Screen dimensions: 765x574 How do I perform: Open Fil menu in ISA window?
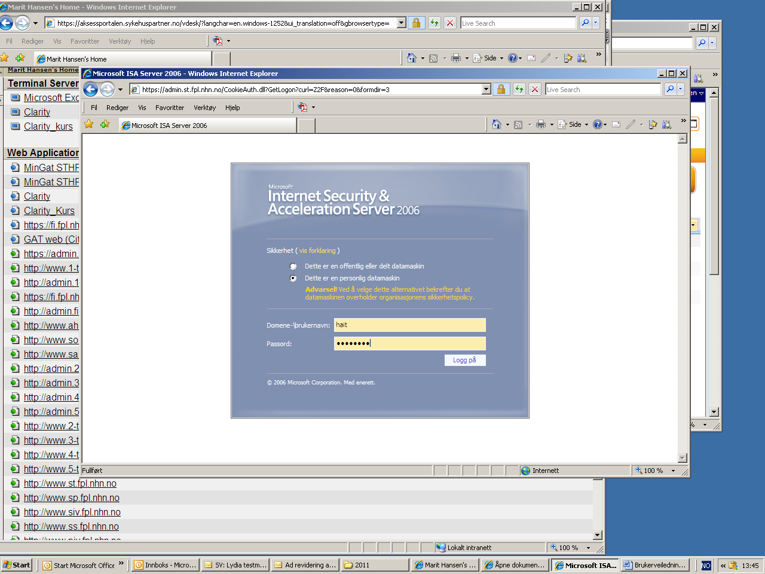(94, 108)
